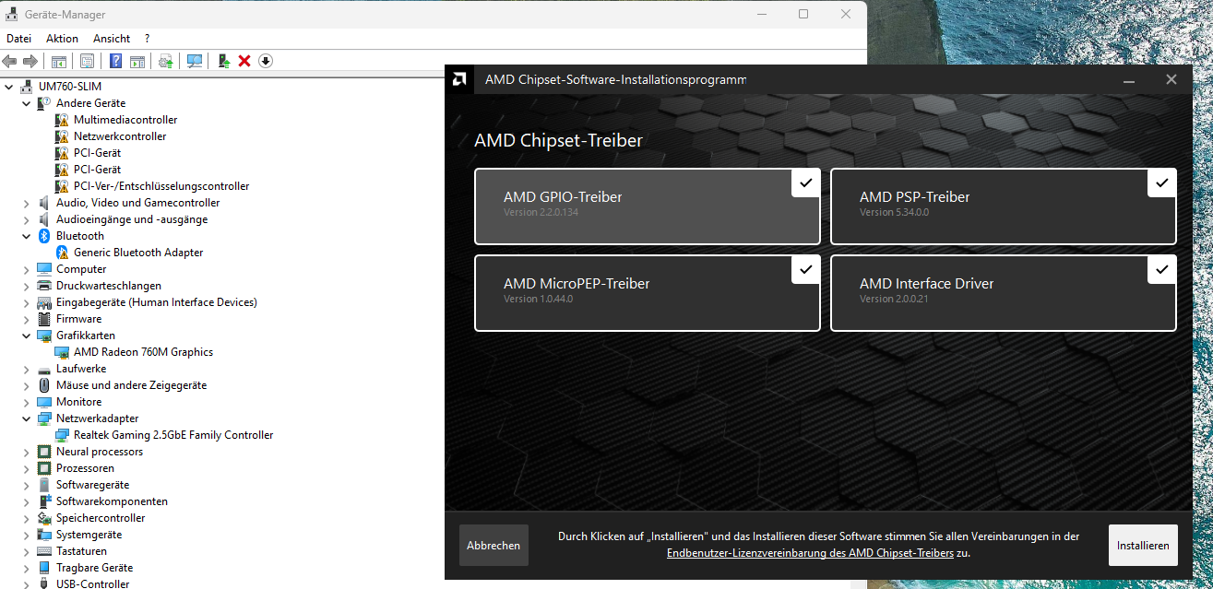Viewport: 1213px width, 589px height.
Task: Expand Audio, Video und Gamecontroller
Action: point(27,203)
